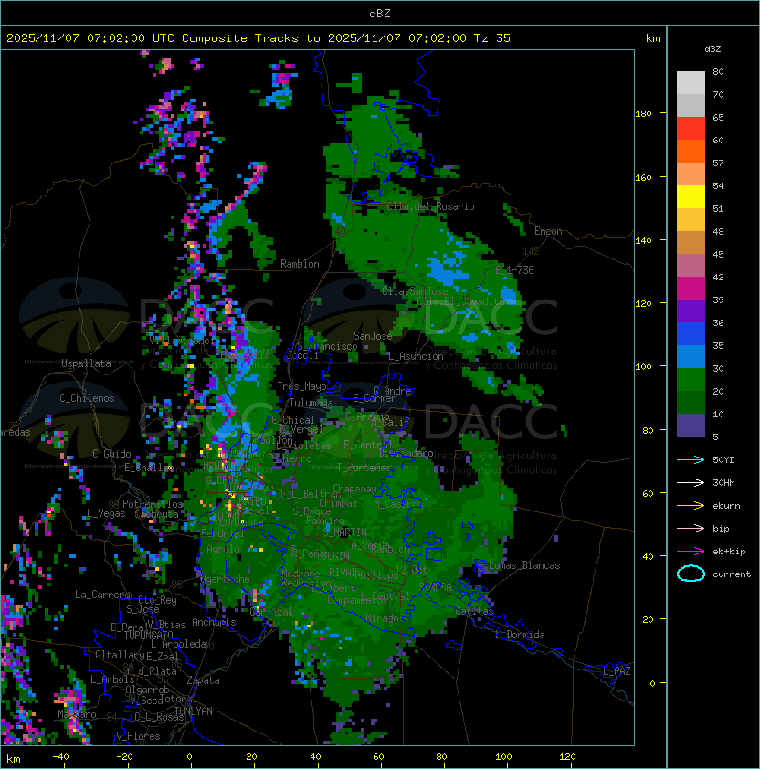Click the 'Tulumaya' map label
The height and width of the screenshot is (769, 760).
click(311, 403)
